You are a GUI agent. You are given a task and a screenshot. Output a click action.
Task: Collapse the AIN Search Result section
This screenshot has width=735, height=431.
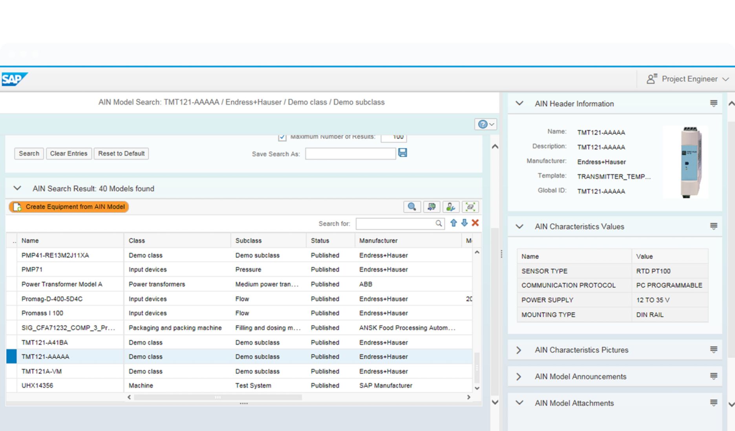[x=17, y=188]
